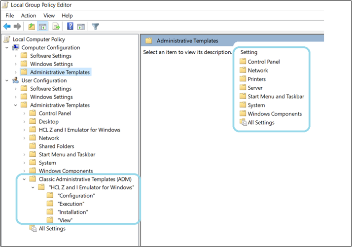Toggle Show/Hide Console Tree icon
352x247 pixels.
43,26
